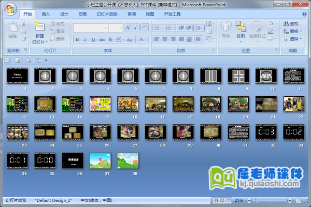Click the Bullets list icon

[x=158, y=28]
